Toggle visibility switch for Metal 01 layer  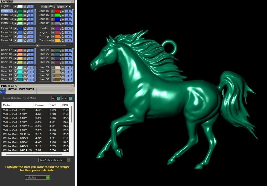[x=31, y=11]
